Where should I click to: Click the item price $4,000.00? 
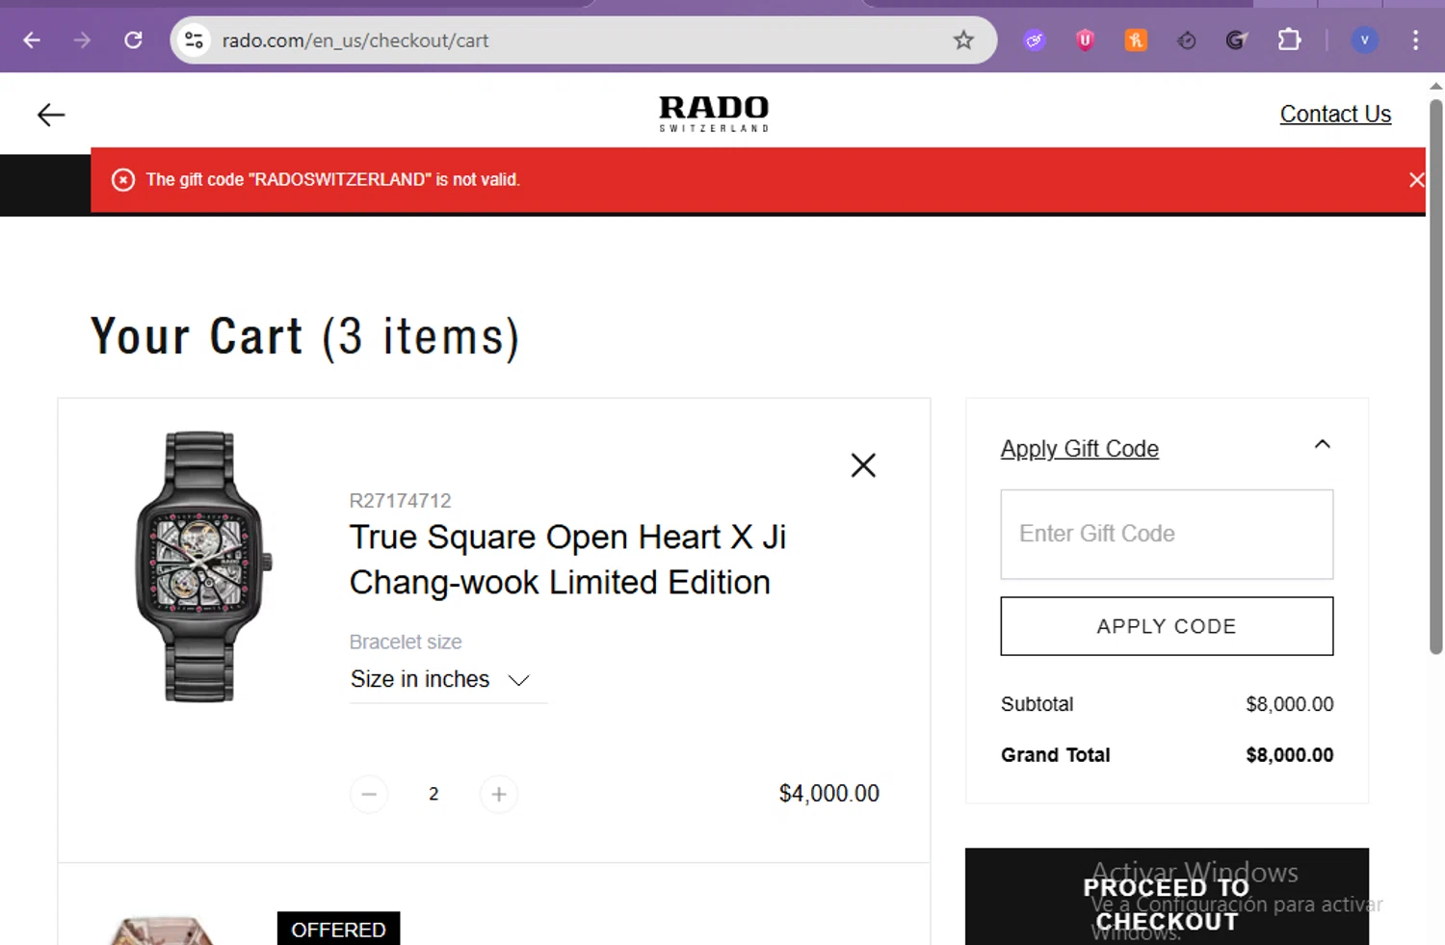828,794
